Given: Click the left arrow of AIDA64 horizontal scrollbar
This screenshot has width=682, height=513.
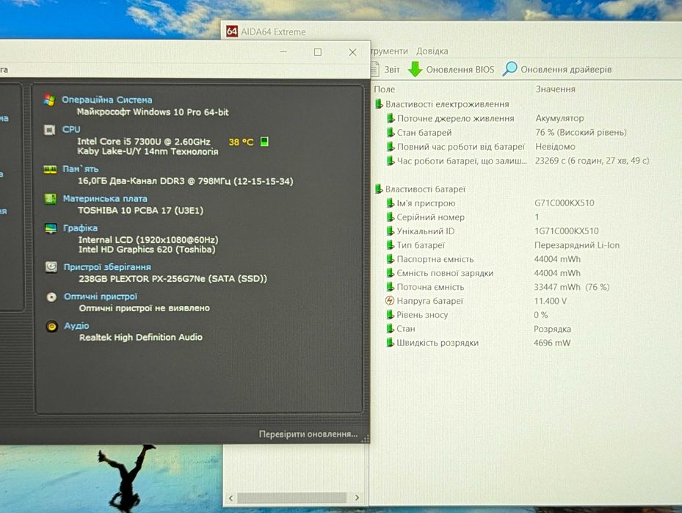Looking at the screenshot, I should coord(231,498).
